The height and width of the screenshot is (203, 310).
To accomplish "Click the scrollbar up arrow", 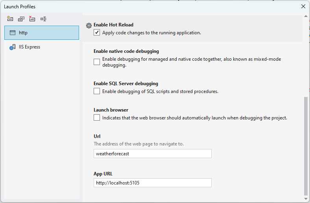I will click(306, 16).
